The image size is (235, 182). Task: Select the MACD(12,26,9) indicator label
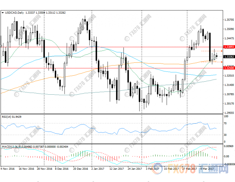[11, 147]
